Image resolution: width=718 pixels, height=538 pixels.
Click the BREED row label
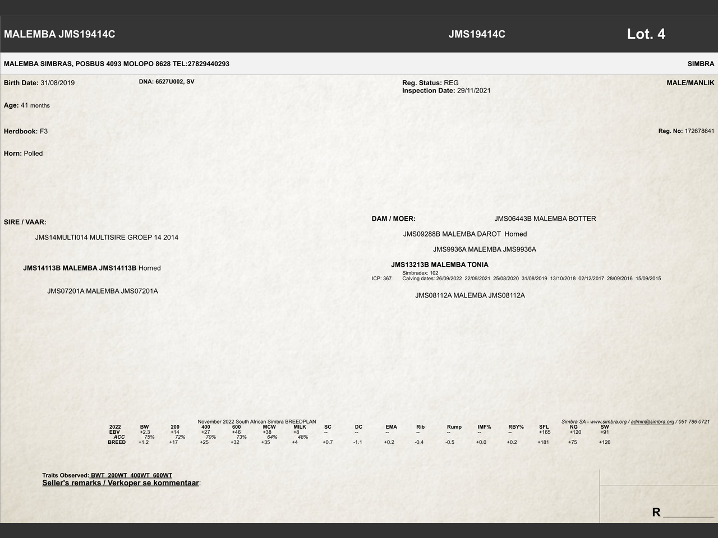tap(117, 442)
